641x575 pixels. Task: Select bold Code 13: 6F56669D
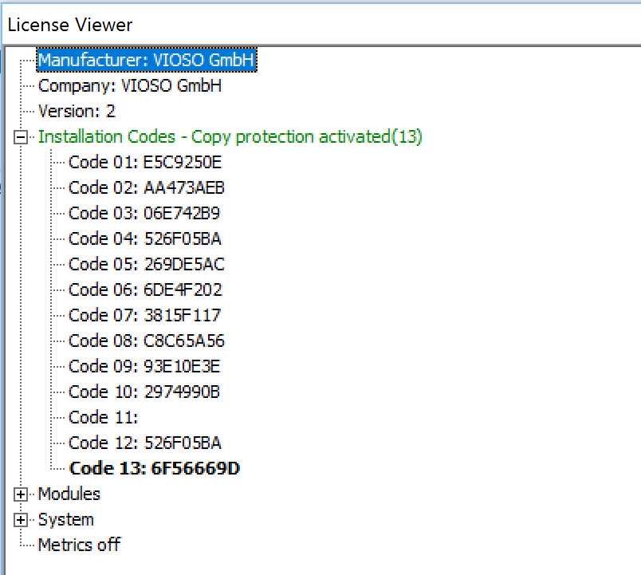(155, 469)
